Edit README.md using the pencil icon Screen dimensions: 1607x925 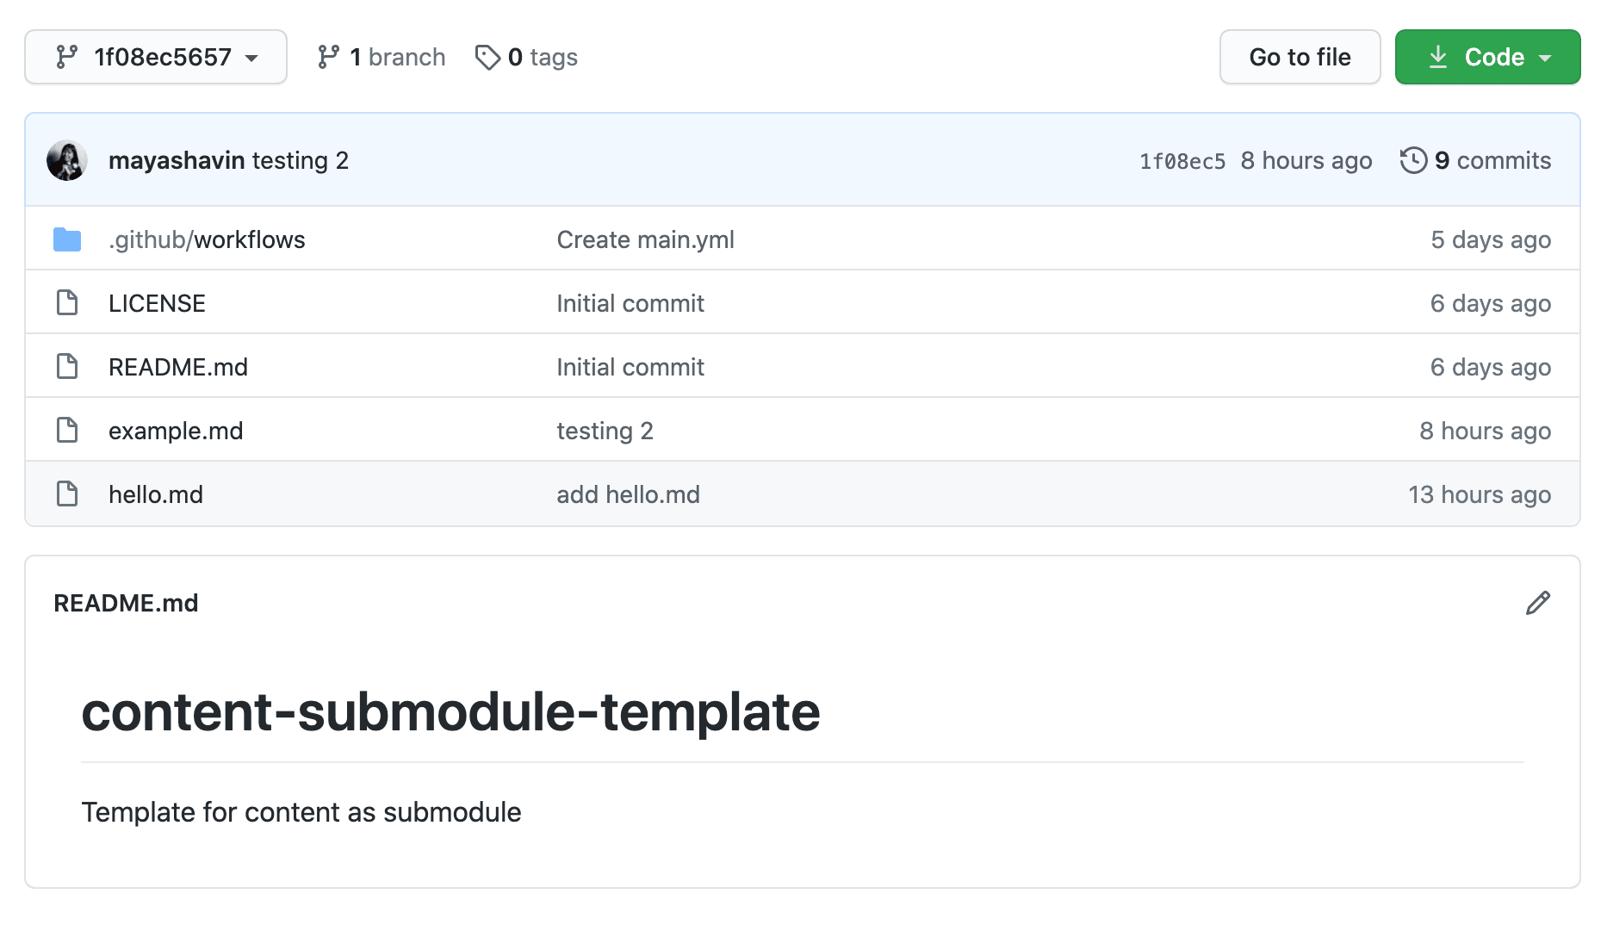[x=1538, y=603]
